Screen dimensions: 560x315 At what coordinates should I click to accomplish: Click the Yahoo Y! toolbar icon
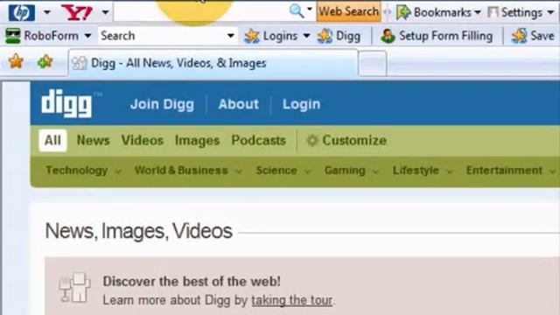click(x=77, y=12)
